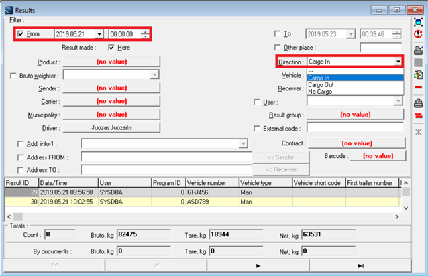Screen dimensions: 428x276
Task: Click the Vehicle type column header
Action: pyautogui.click(x=265, y=183)
